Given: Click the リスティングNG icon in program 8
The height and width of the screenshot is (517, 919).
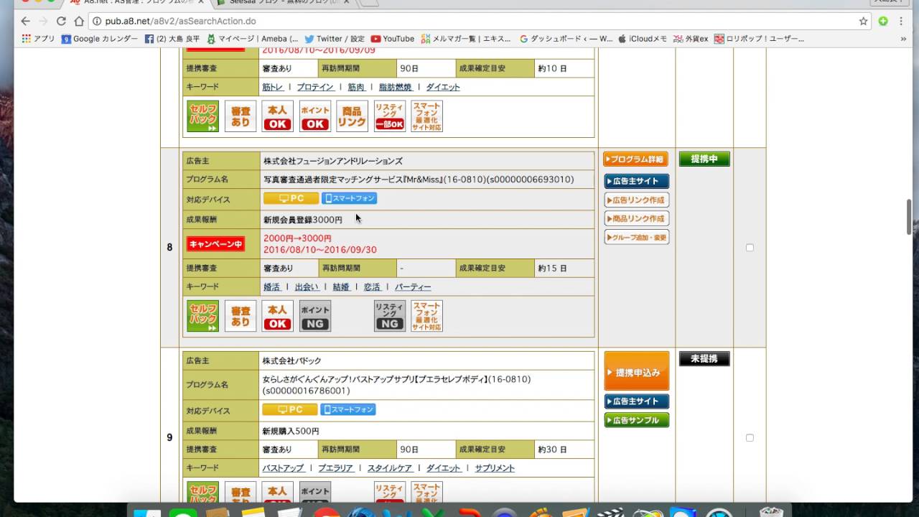Looking at the screenshot, I should 390,316.
